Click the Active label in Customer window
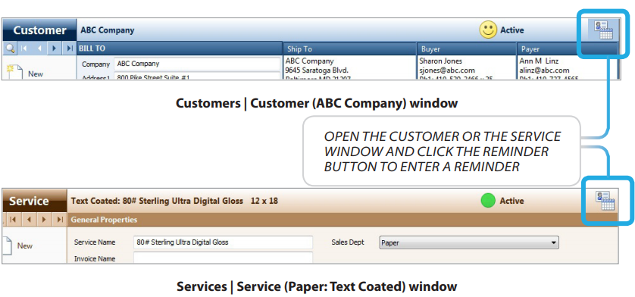This screenshot has width=635, height=297. (x=512, y=30)
